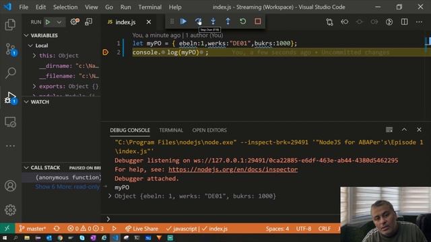Open launch.json with the gear icon
Viewport: 431px width, 242px height.
click(75, 22)
